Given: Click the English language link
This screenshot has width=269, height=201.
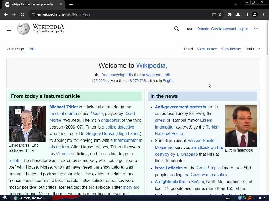Looking at the screenshot, I should tap(168, 81).
